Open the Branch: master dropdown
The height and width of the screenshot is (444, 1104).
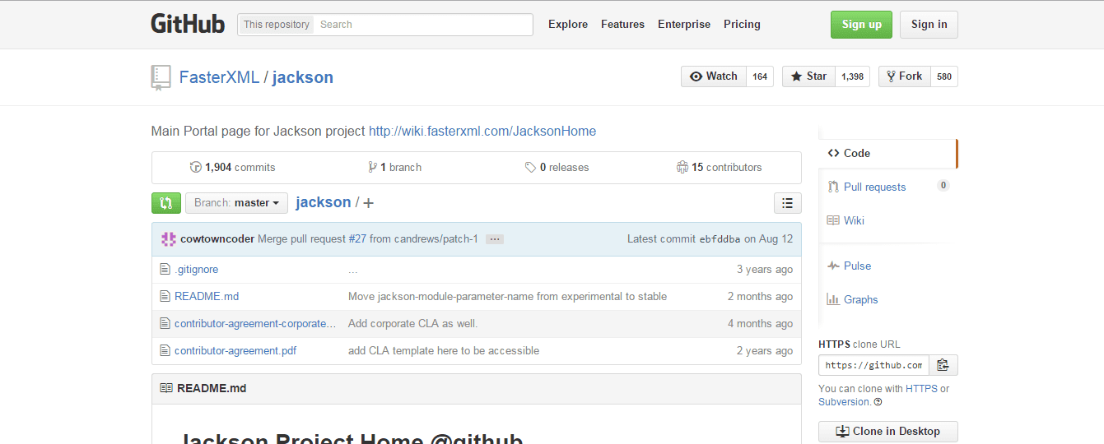click(x=237, y=203)
